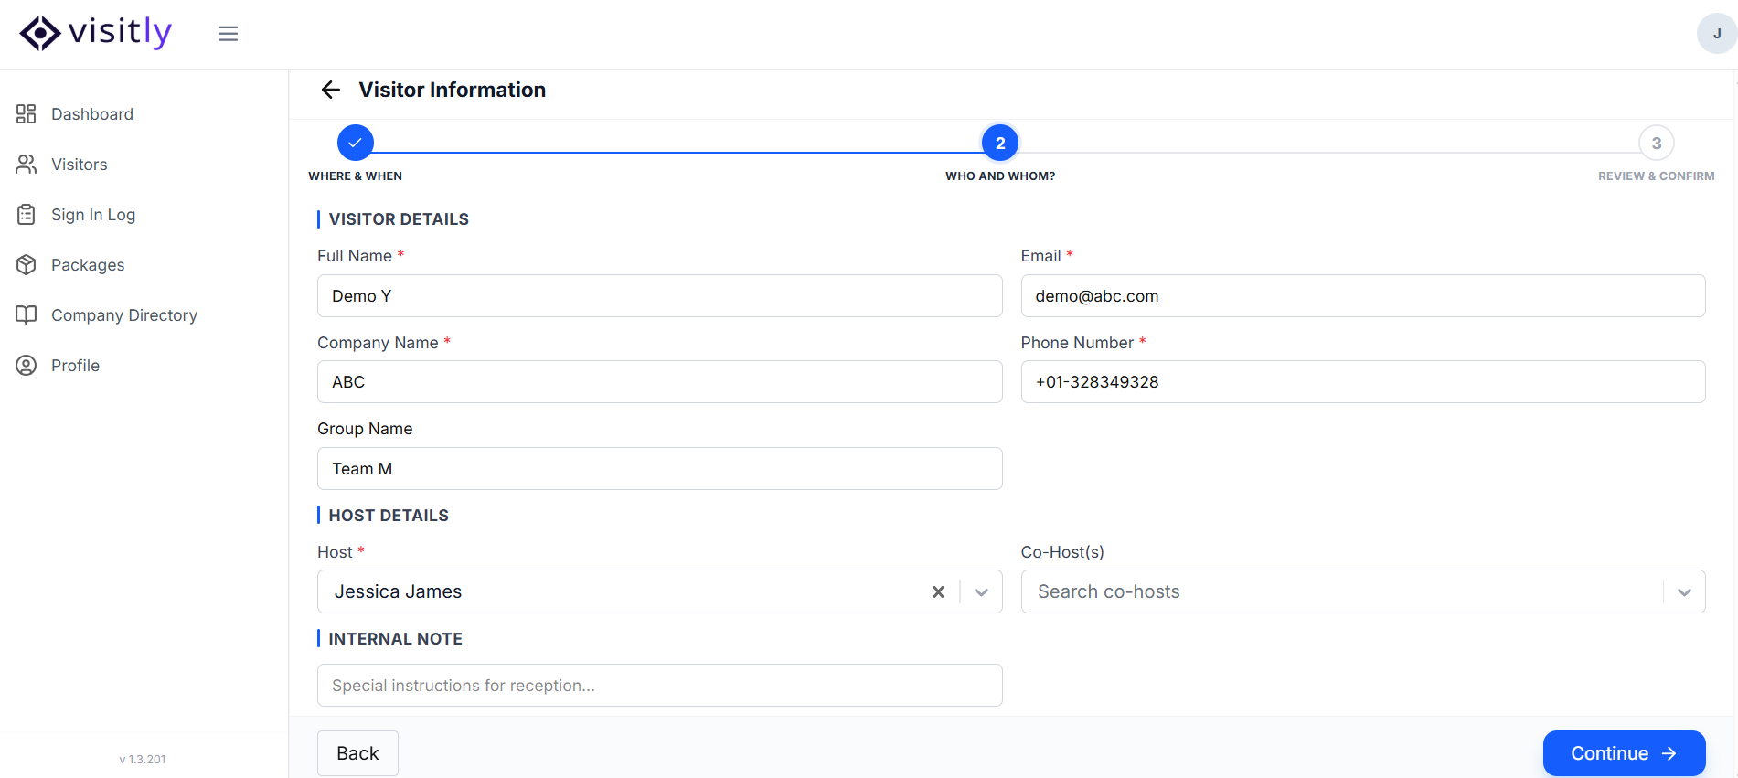Click the HOST DETAILS section heading

click(389, 516)
